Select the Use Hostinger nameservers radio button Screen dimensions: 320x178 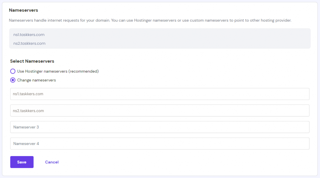[x=13, y=71]
